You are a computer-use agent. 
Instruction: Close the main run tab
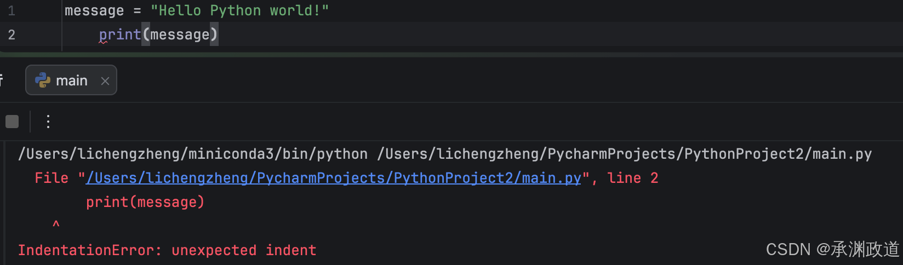[105, 81]
